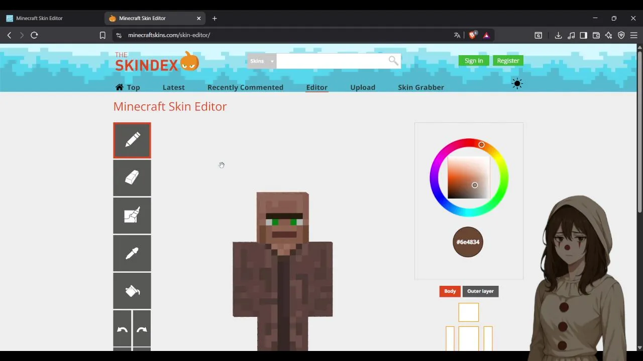Close the active Minecraft Skin Editor tab

198,18
